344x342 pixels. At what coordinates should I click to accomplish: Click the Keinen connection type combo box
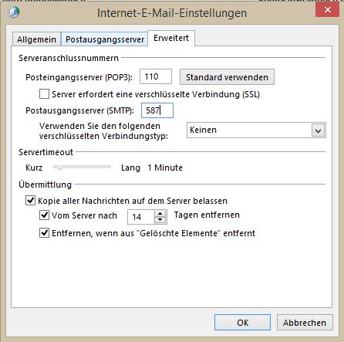point(256,130)
